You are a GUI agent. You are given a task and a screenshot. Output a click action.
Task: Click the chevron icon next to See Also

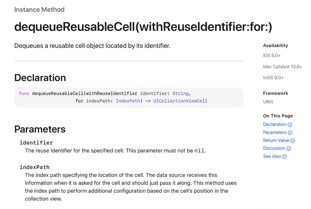coord(284,156)
